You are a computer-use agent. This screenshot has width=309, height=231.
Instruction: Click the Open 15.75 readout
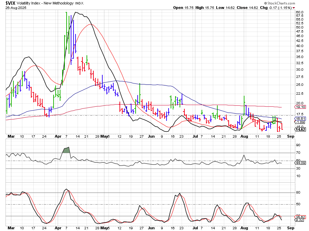[183, 7]
